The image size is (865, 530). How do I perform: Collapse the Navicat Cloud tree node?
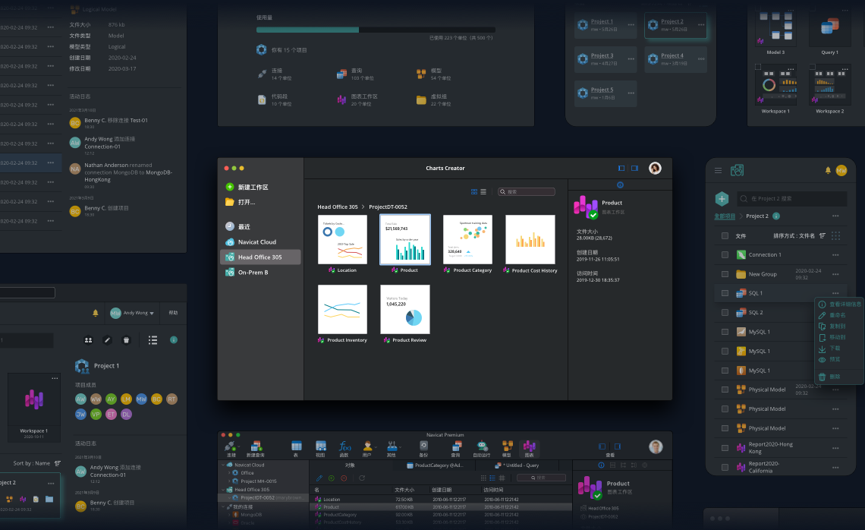click(x=223, y=465)
